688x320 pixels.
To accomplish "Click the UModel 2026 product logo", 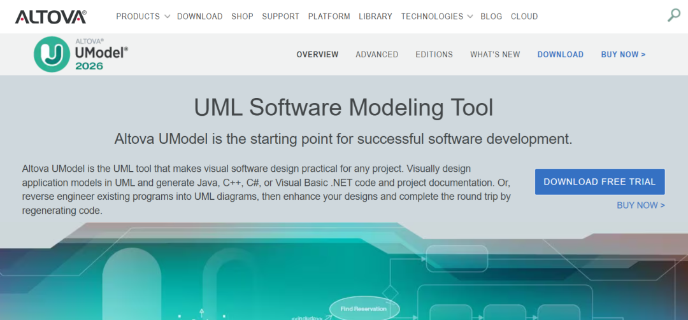I will [x=81, y=54].
